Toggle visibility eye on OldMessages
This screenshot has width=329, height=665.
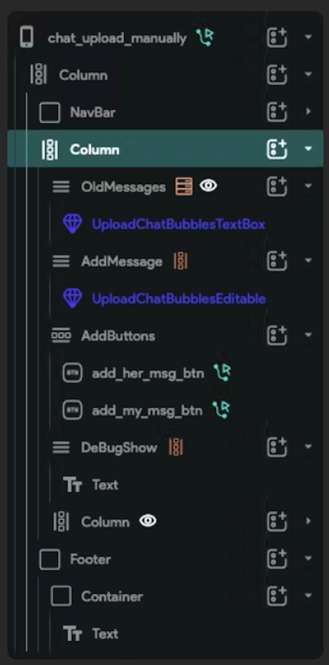click(208, 186)
